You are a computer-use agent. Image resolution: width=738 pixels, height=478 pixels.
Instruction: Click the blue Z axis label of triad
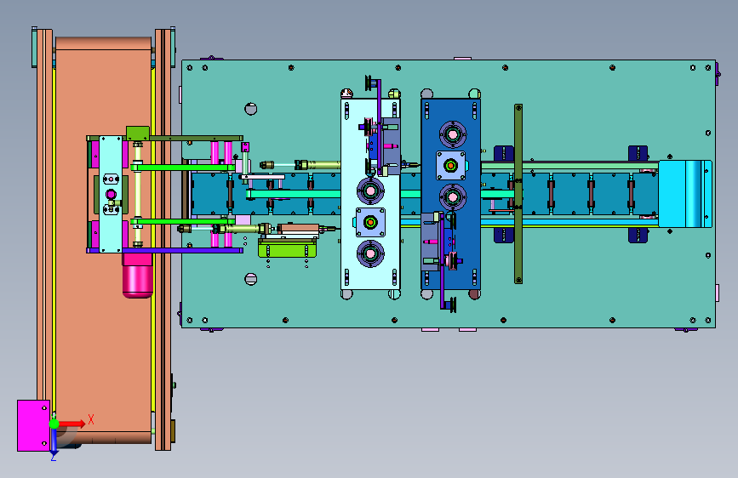click(54, 457)
